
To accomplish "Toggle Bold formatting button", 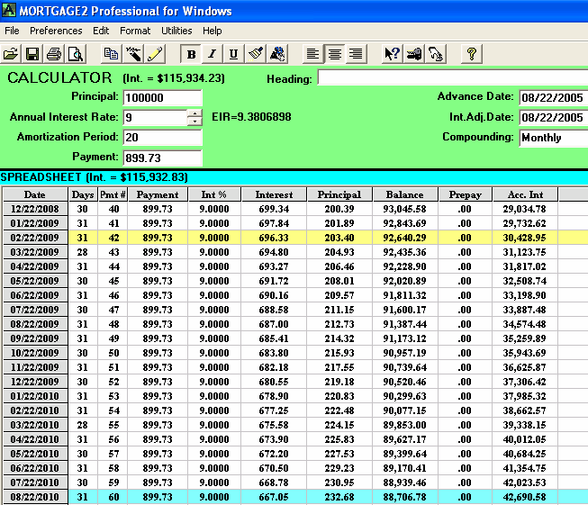I will [x=191, y=54].
